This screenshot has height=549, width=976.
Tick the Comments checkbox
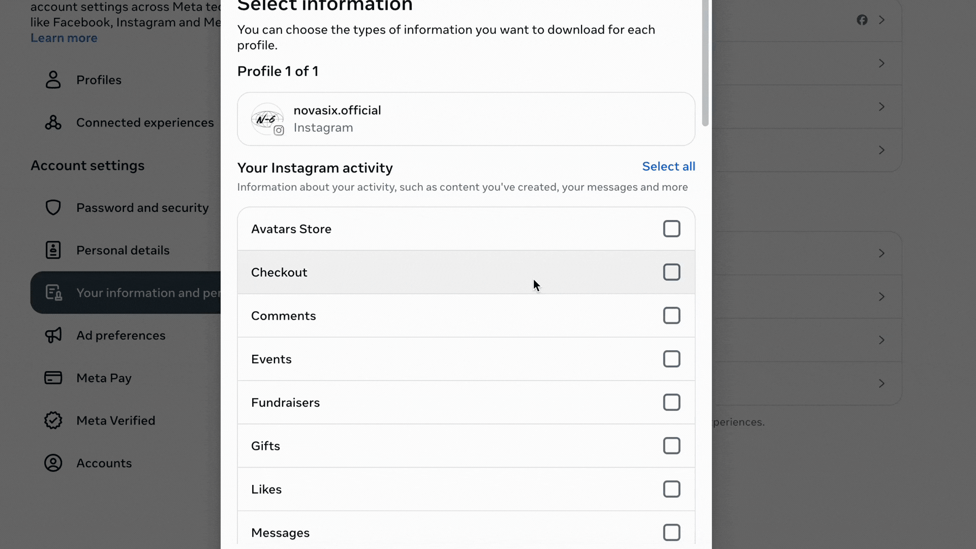click(x=672, y=316)
